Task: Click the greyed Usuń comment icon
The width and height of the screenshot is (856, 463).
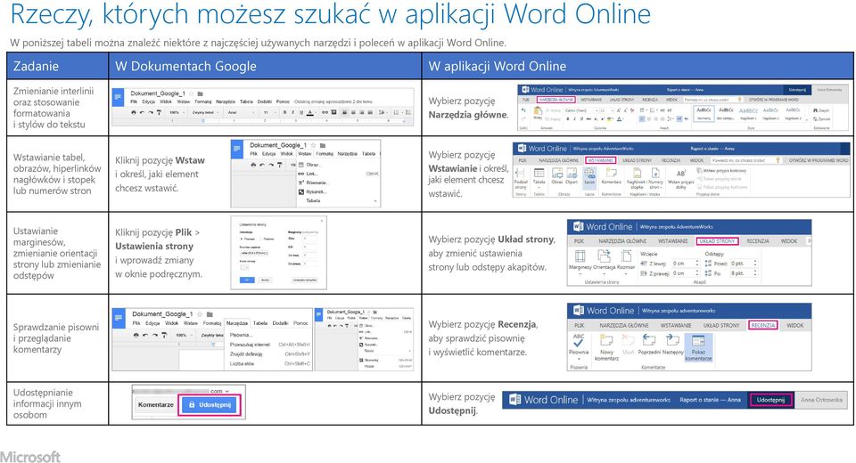Action: coord(629,341)
